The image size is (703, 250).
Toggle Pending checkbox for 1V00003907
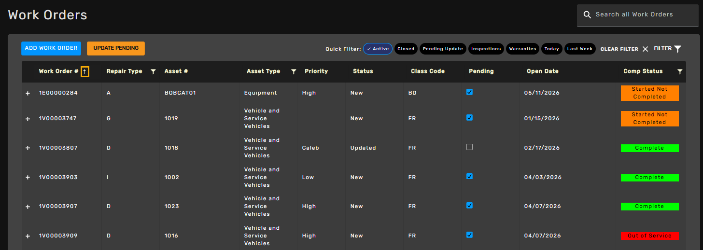point(469,205)
